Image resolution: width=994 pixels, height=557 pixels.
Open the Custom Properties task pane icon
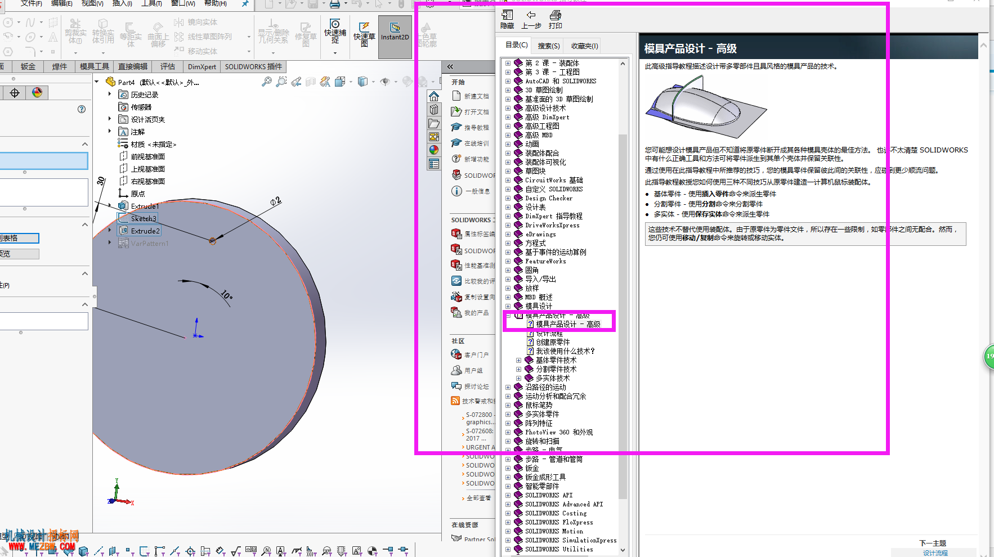pos(433,164)
